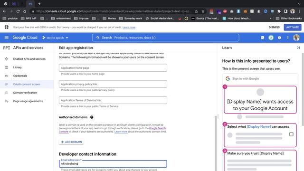Open the Learn more link in banner

pos(129,28)
